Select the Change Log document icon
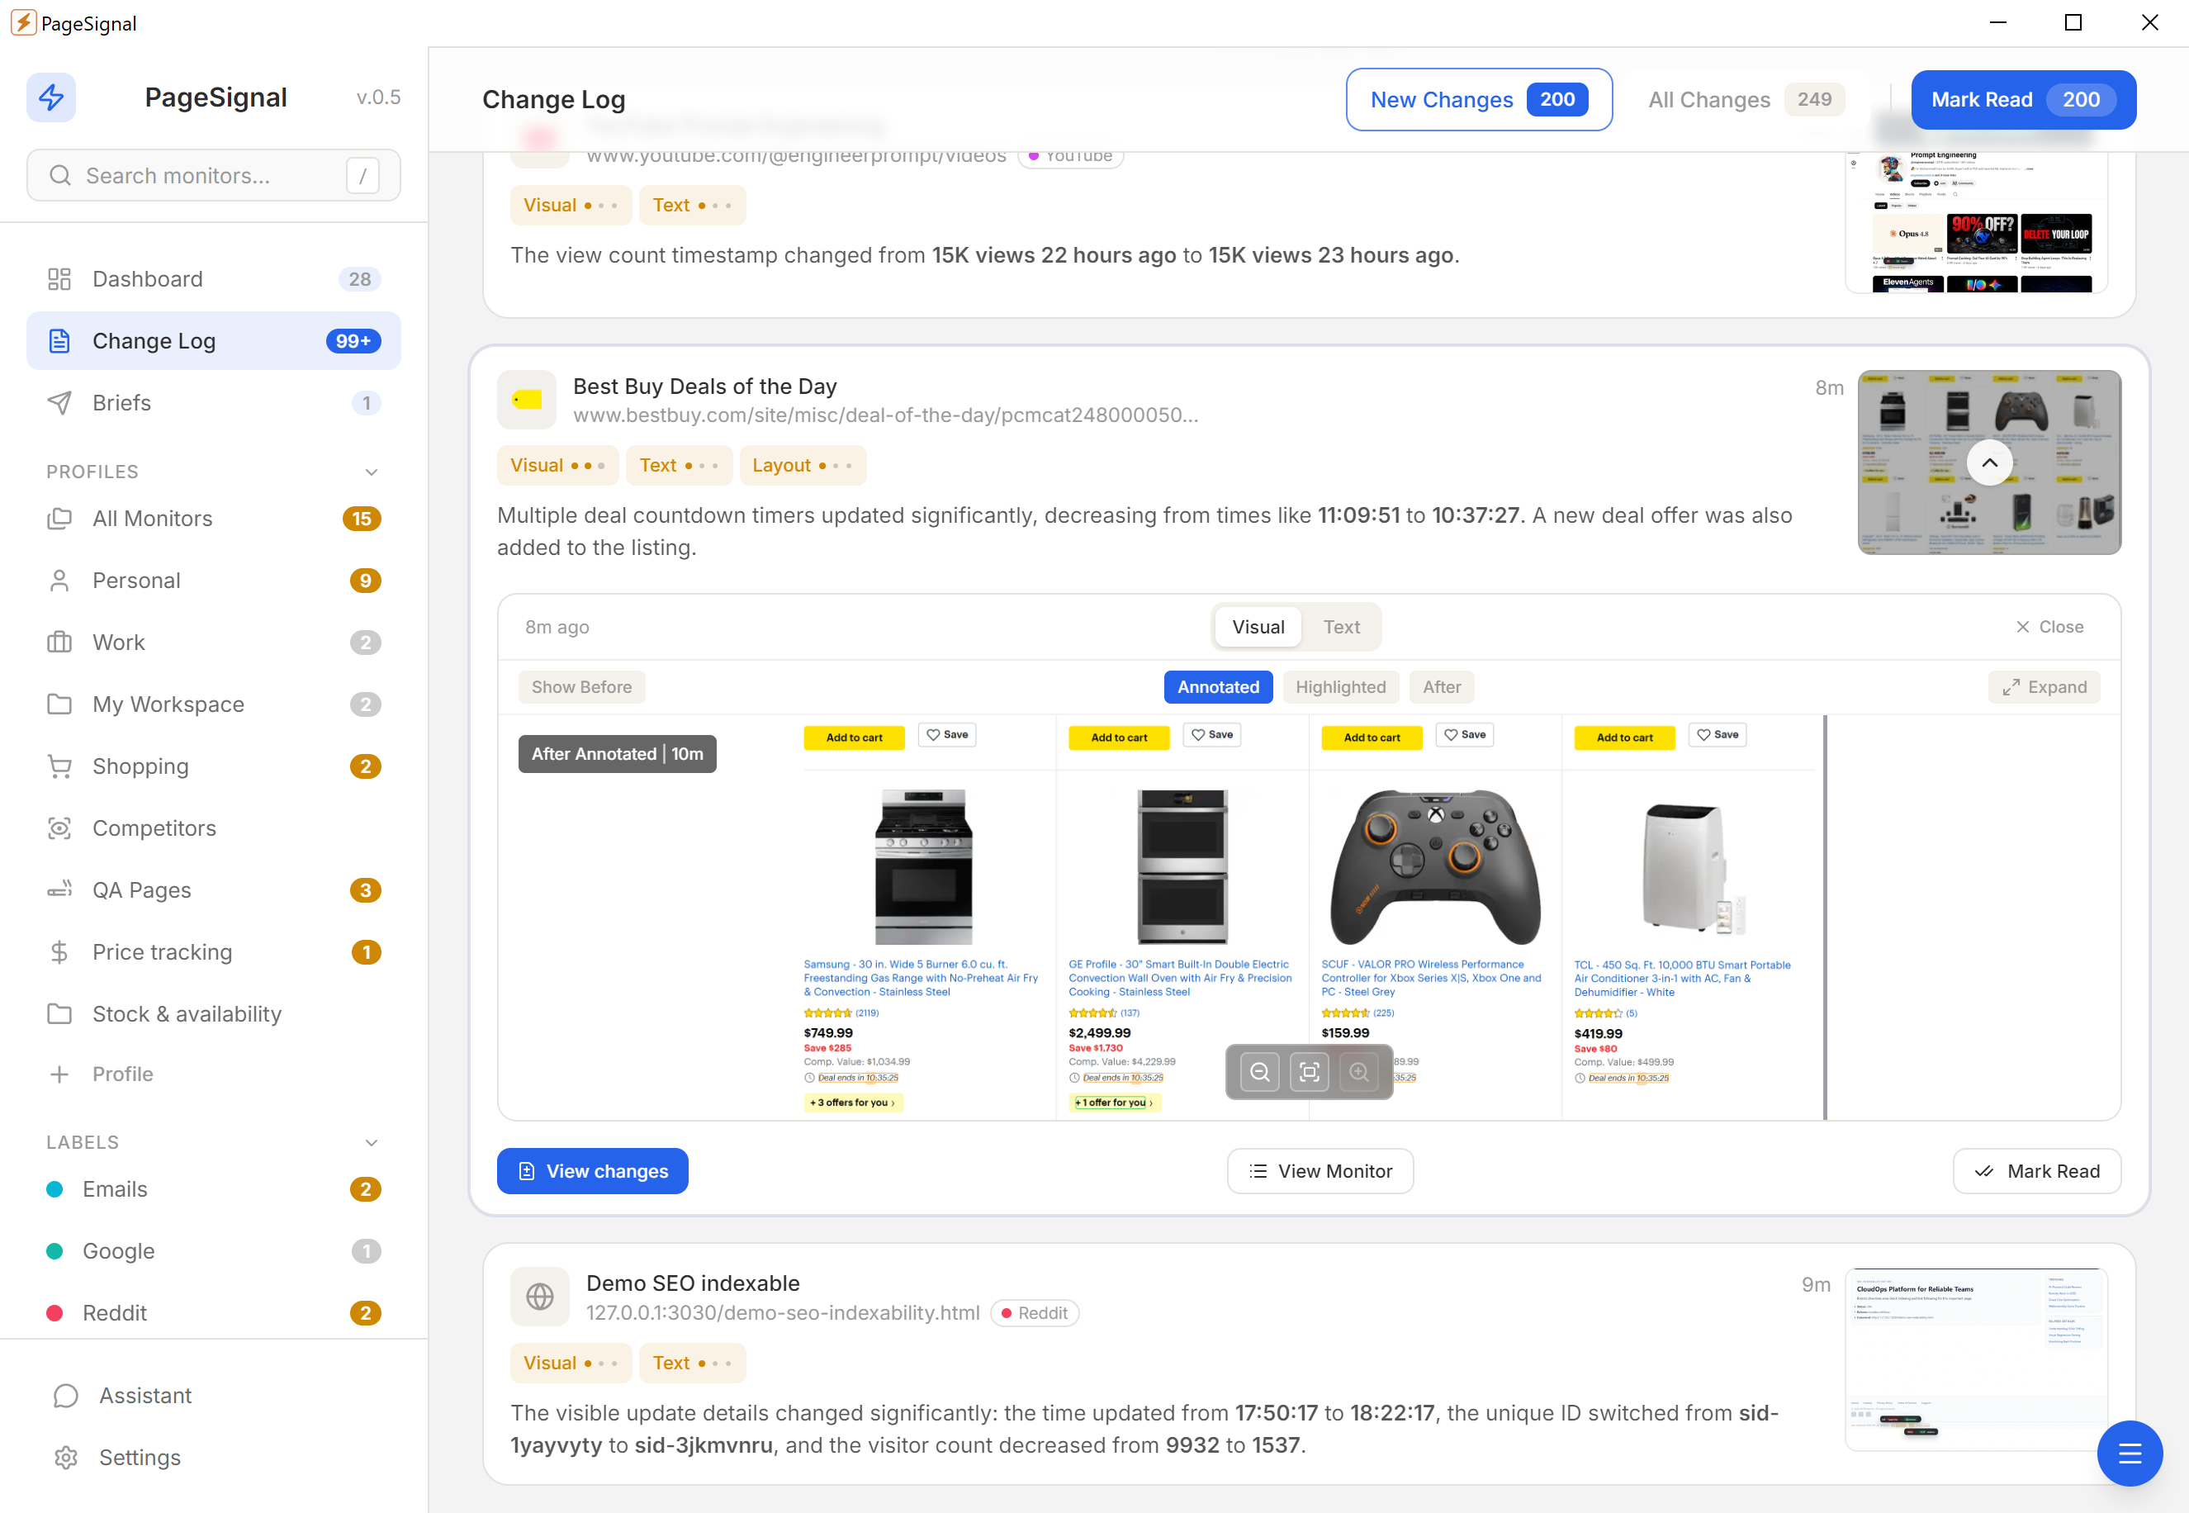 click(59, 341)
